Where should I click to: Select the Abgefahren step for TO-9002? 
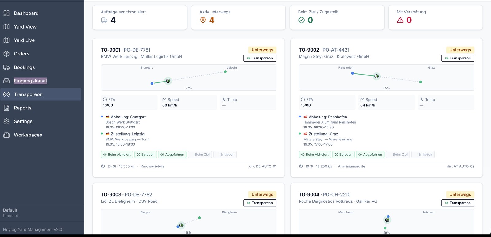pos(370,155)
